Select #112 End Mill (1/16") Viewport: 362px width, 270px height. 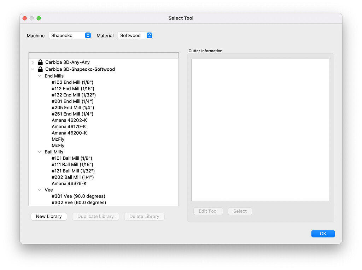pos(73,89)
